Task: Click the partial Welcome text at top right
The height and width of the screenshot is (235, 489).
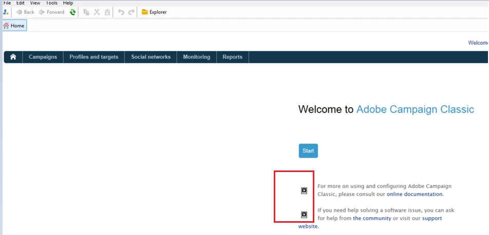Action: 478,43
